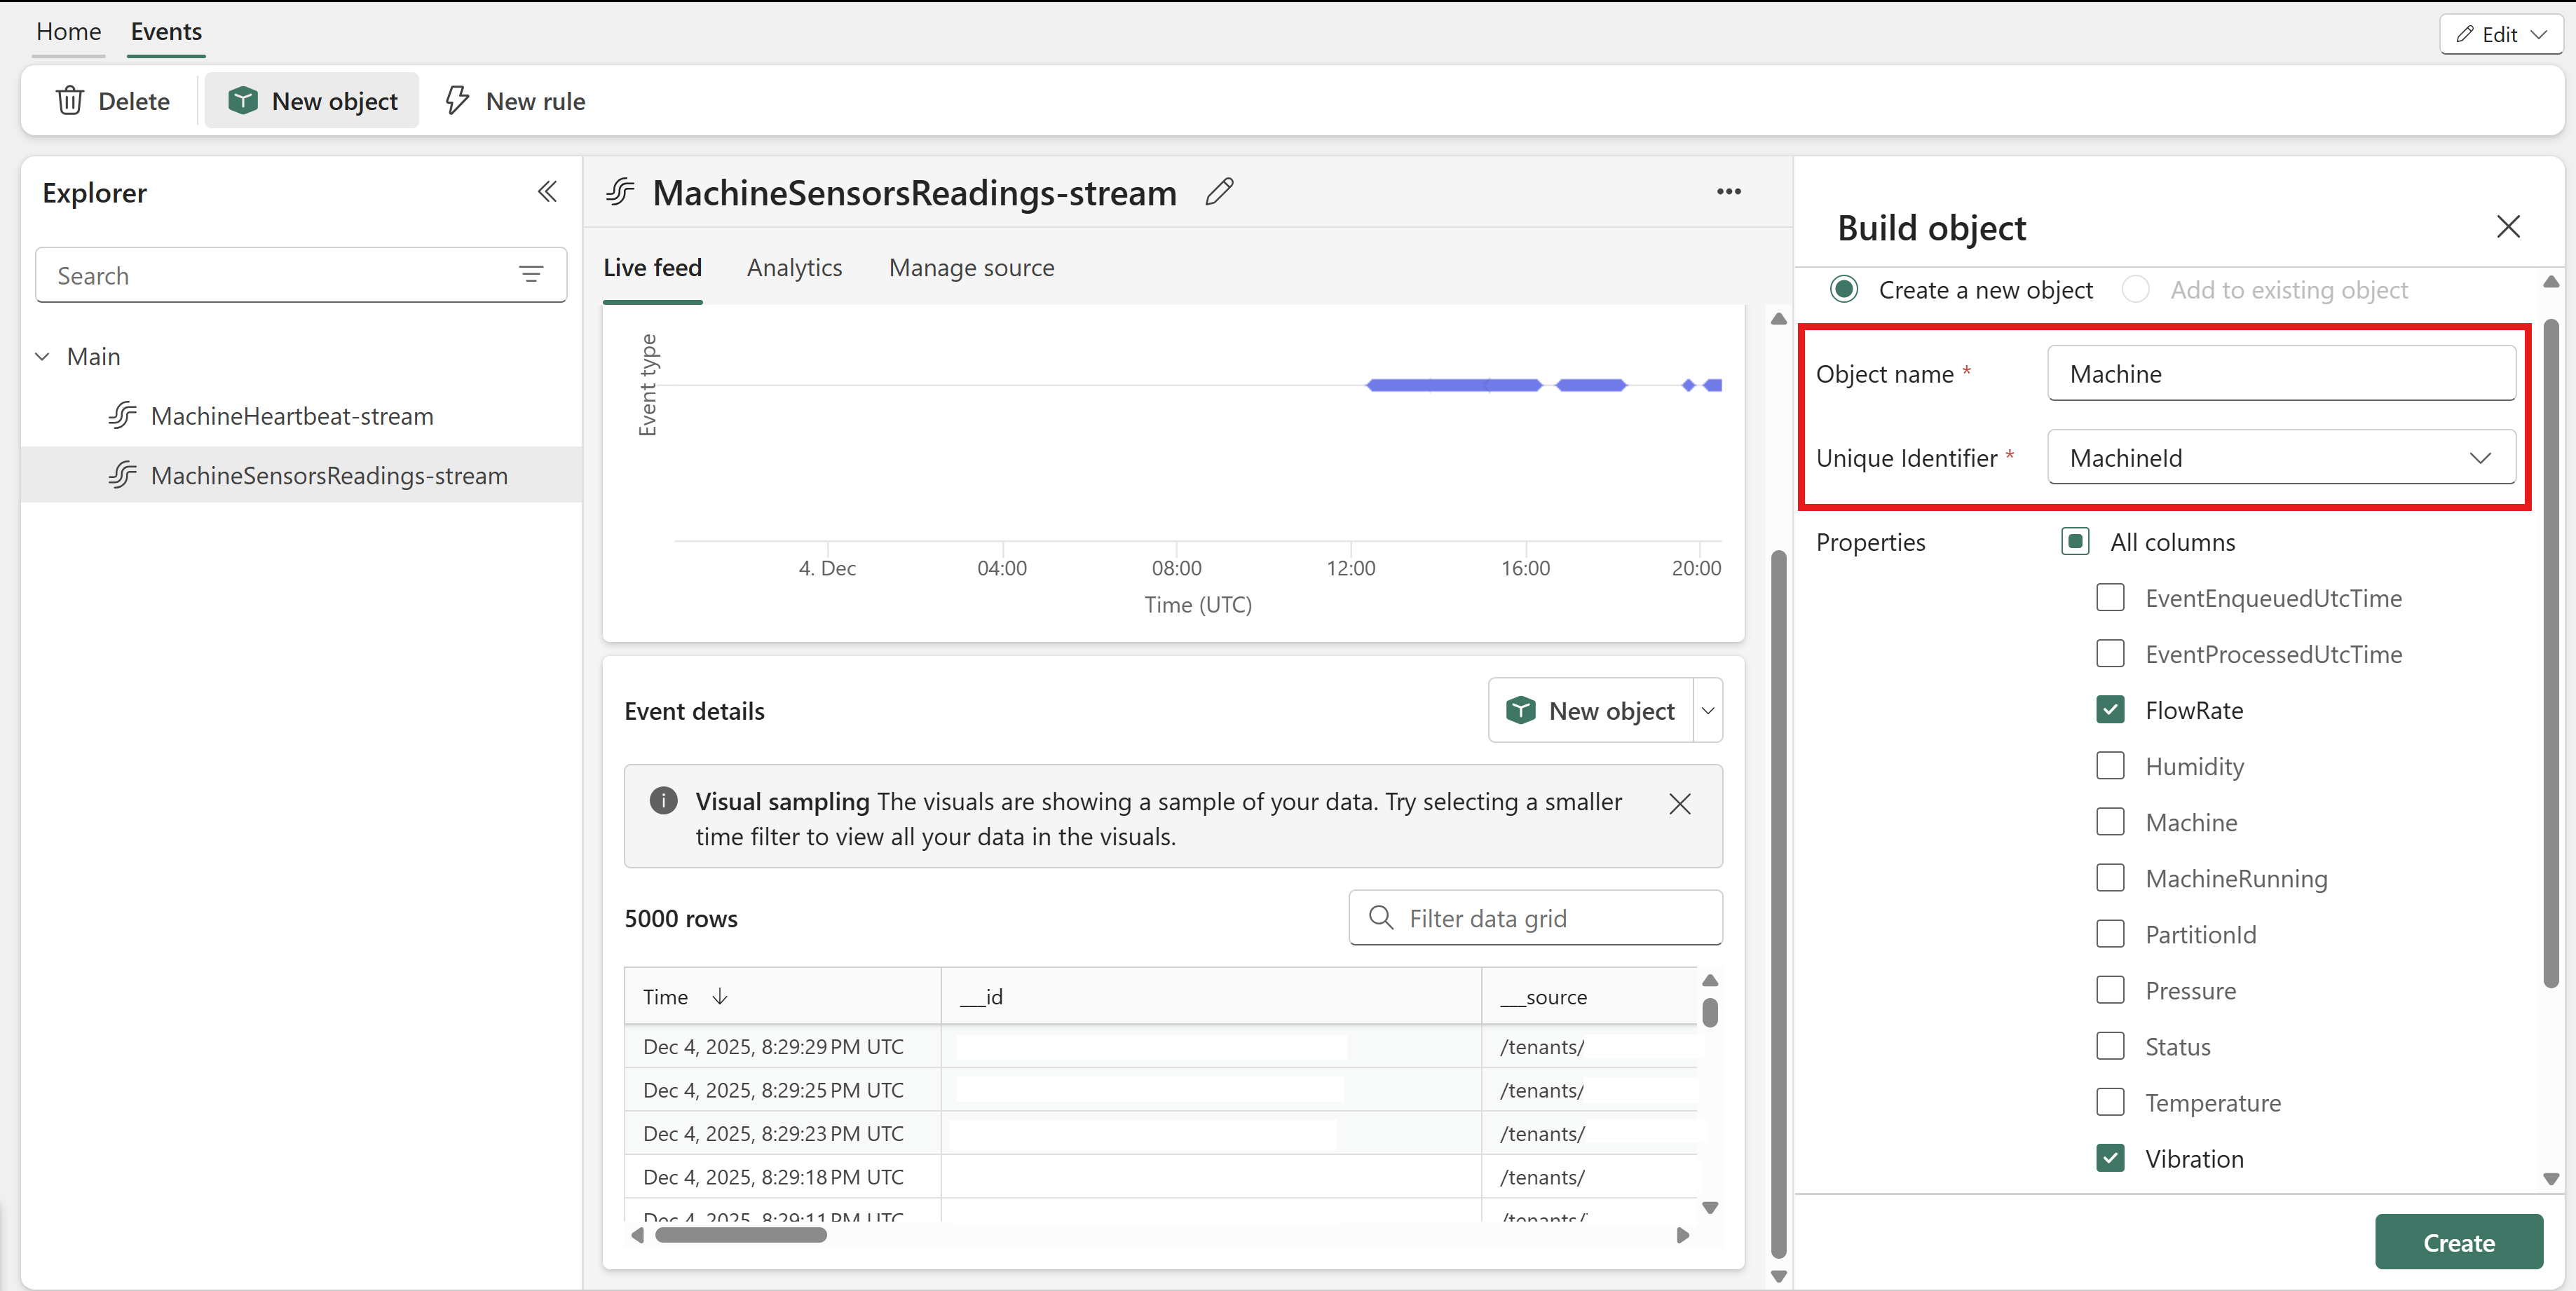Image resolution: width=2576 pixels, height=1291 pixels.
Task: Check the PartitionId property
Action: click(2110, 934)
